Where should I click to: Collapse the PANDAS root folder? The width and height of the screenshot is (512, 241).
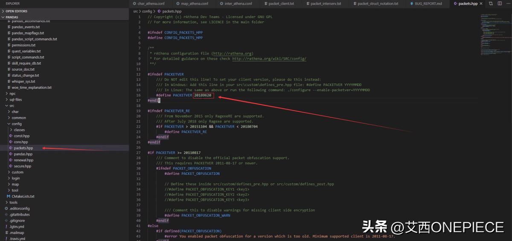pyautogui.click(x=3, y=17)
